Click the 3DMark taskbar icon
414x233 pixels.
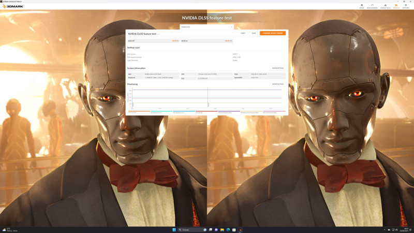240,230
